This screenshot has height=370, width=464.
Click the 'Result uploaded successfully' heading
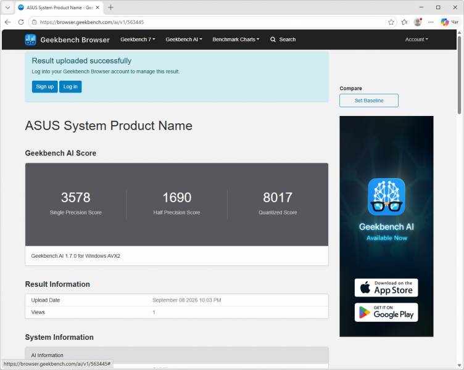pyautogui.click(x=81, y=61)
